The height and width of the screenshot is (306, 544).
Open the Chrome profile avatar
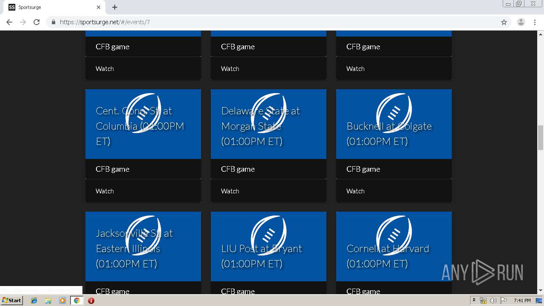click(521, 22)
